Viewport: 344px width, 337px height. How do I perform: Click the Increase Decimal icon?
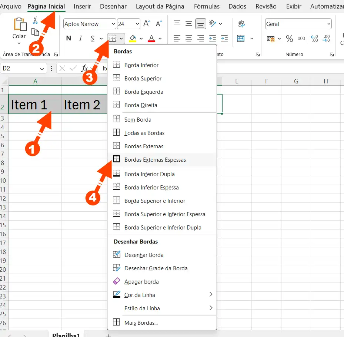coord(314,39)
